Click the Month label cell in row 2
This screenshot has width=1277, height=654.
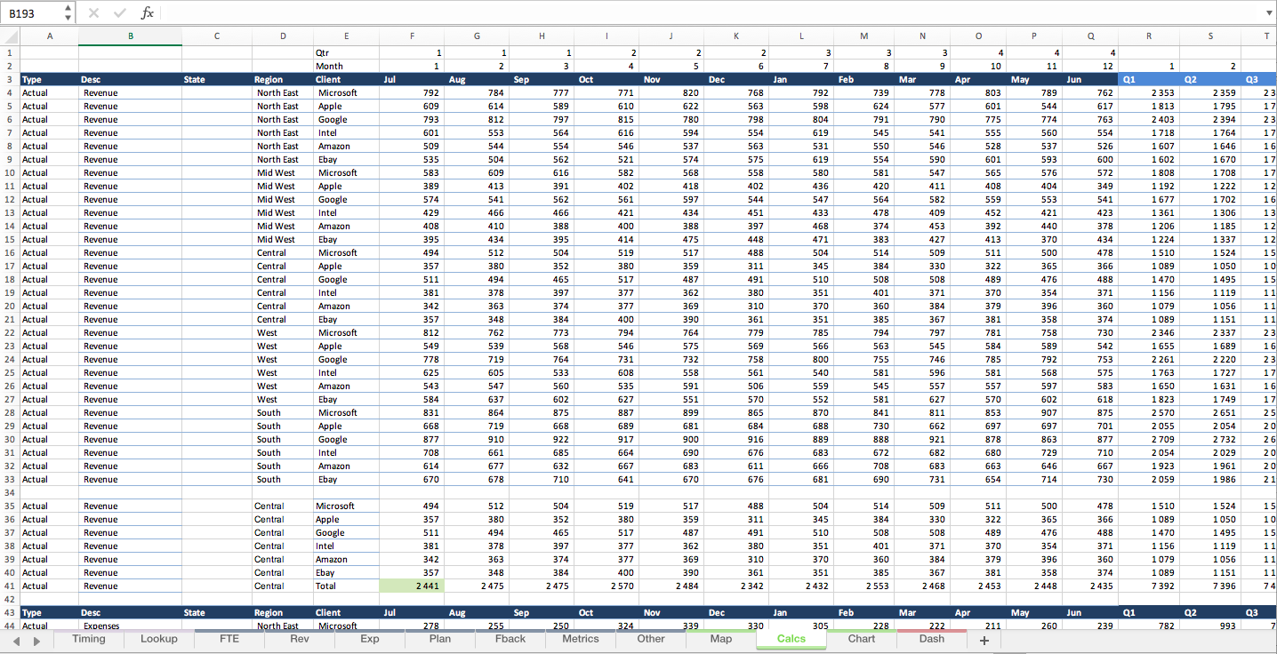[x=347, y=66]
